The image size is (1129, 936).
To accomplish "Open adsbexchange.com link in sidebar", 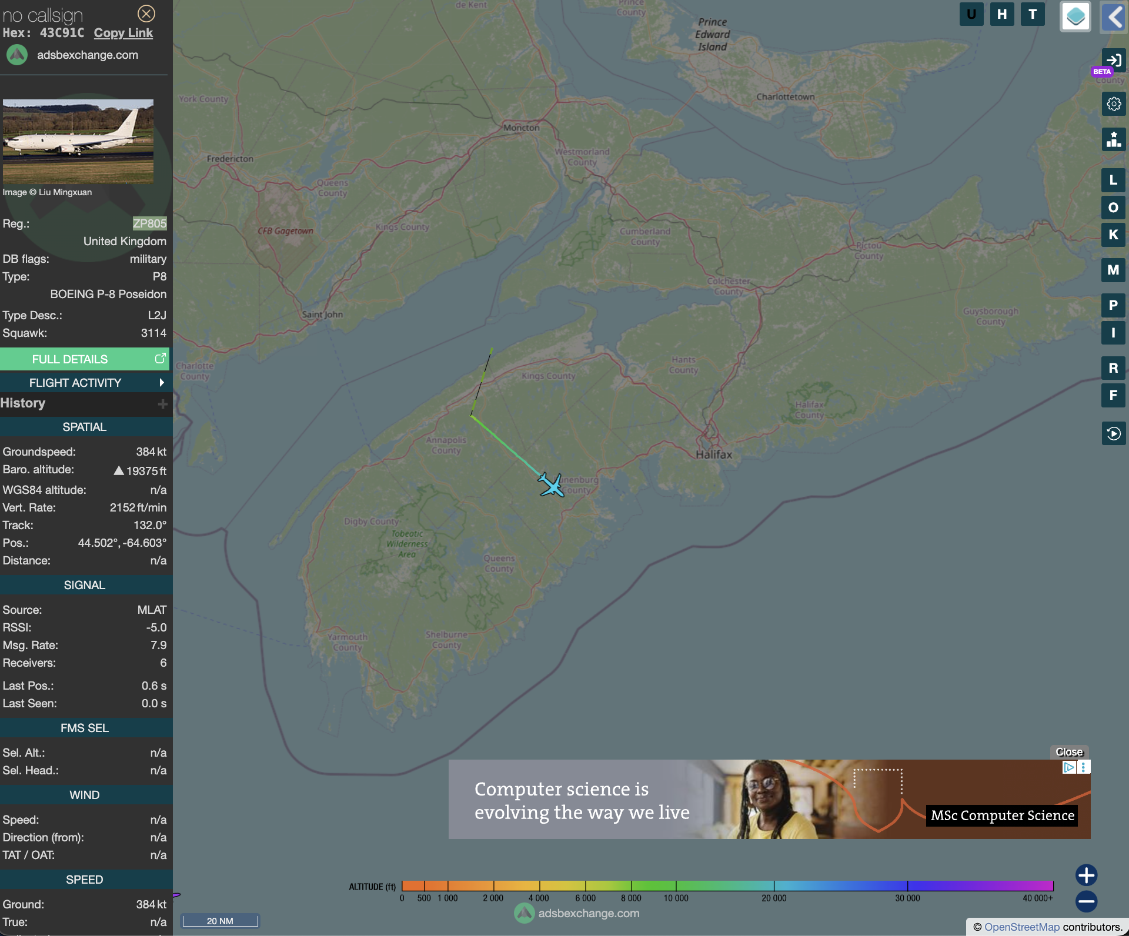I will tap(88, 55).
